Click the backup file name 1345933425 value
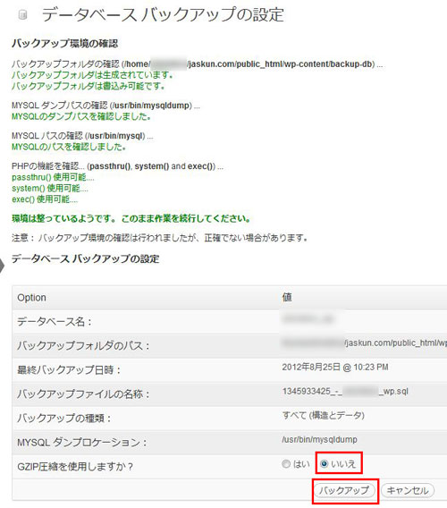The width and height of the screenshot is (447, 508). 345,391
